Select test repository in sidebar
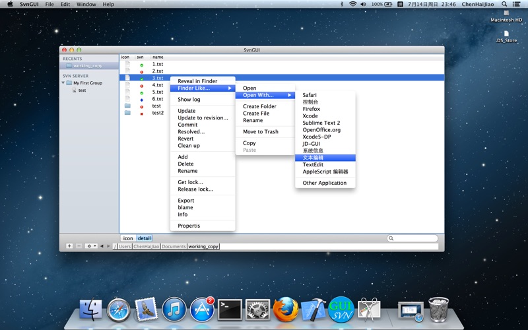 pos(82,90)
